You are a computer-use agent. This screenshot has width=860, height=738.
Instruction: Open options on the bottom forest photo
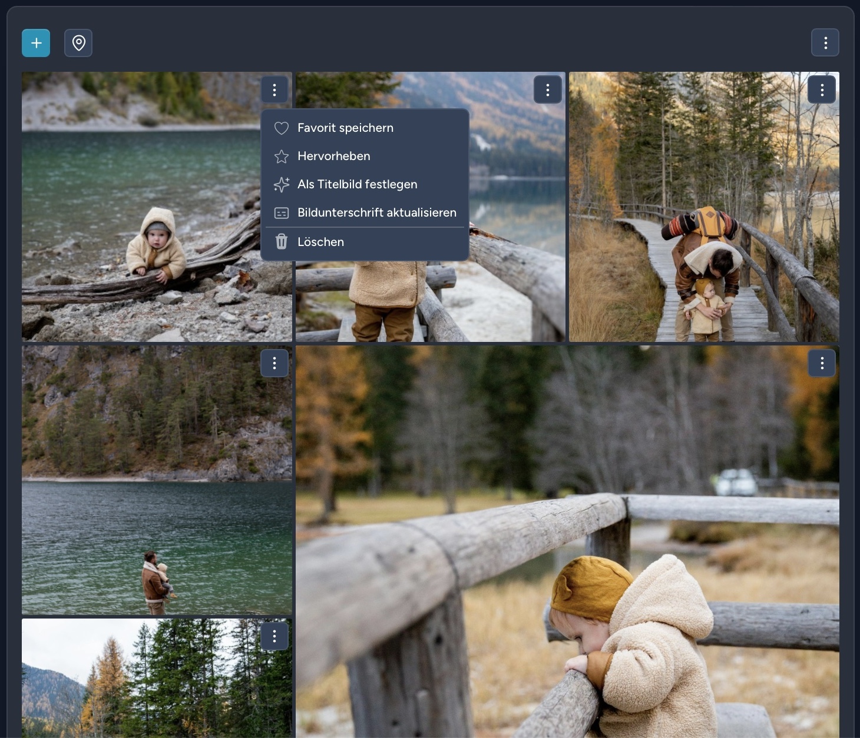point(274,636)
